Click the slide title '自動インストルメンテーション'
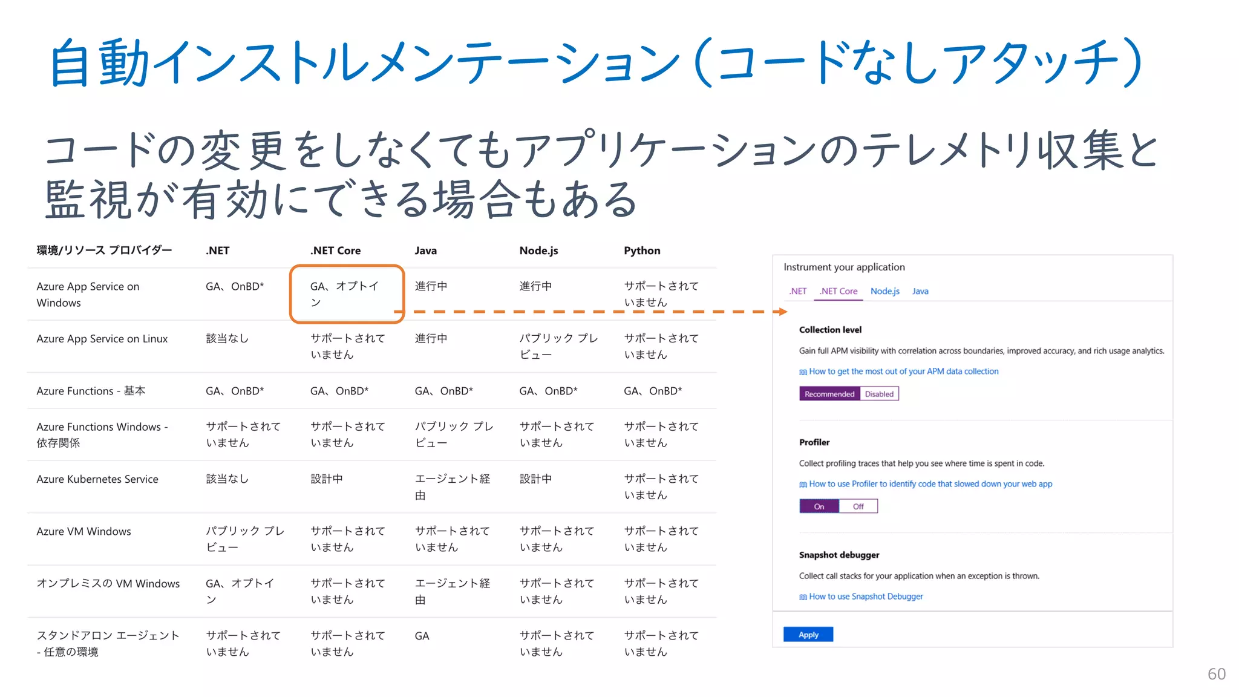1239x697 pixels. [x=365, y=63]
